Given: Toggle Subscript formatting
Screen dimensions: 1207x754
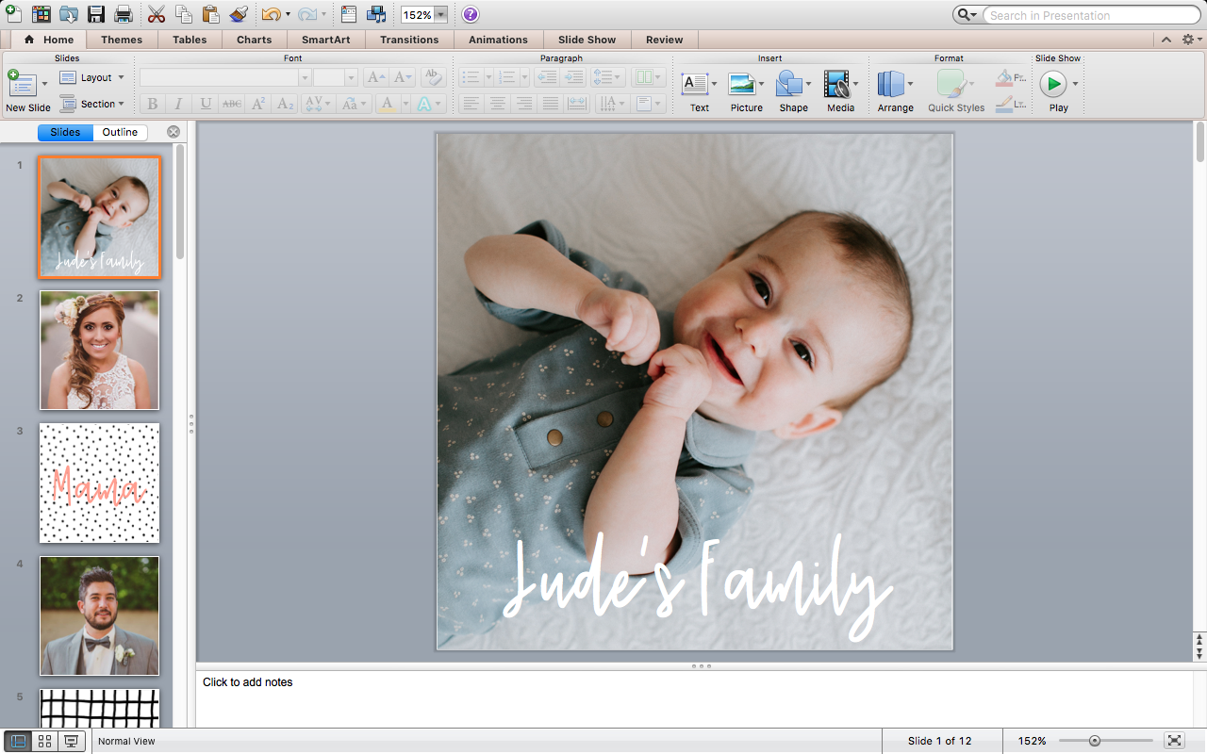Looking at the screenshot, I should tap(285, 104).
